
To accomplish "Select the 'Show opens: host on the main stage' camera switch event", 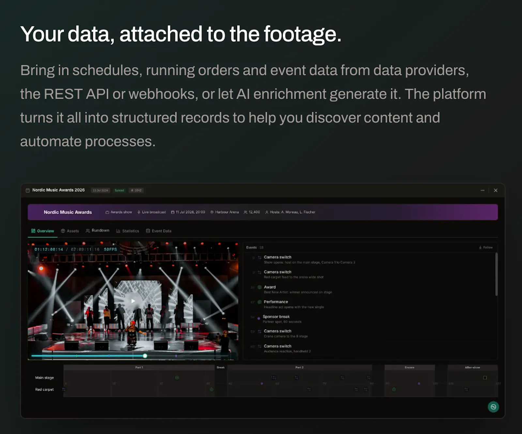I will pos(370,260).
